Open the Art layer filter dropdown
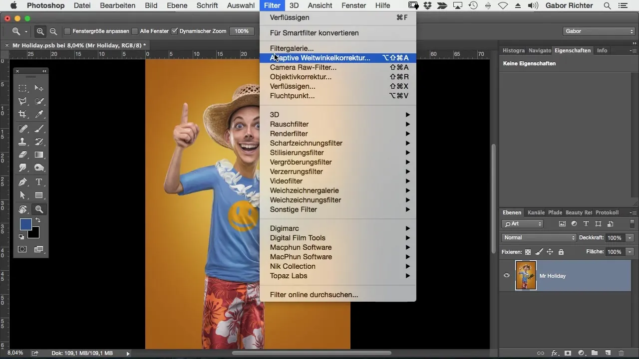 (x=522, y=224)
